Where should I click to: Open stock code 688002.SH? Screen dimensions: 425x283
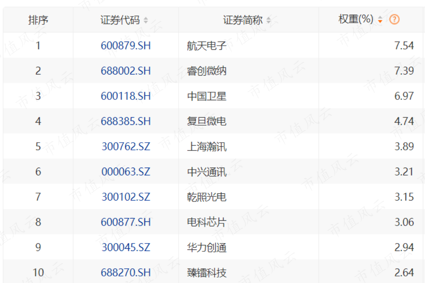[x=126, y=71]
